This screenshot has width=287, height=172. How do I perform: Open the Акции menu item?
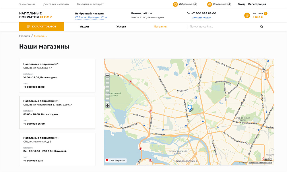pyautogui.click(x=84, y=27)
